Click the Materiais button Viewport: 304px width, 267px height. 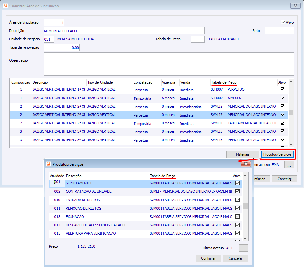pos(242,154)
